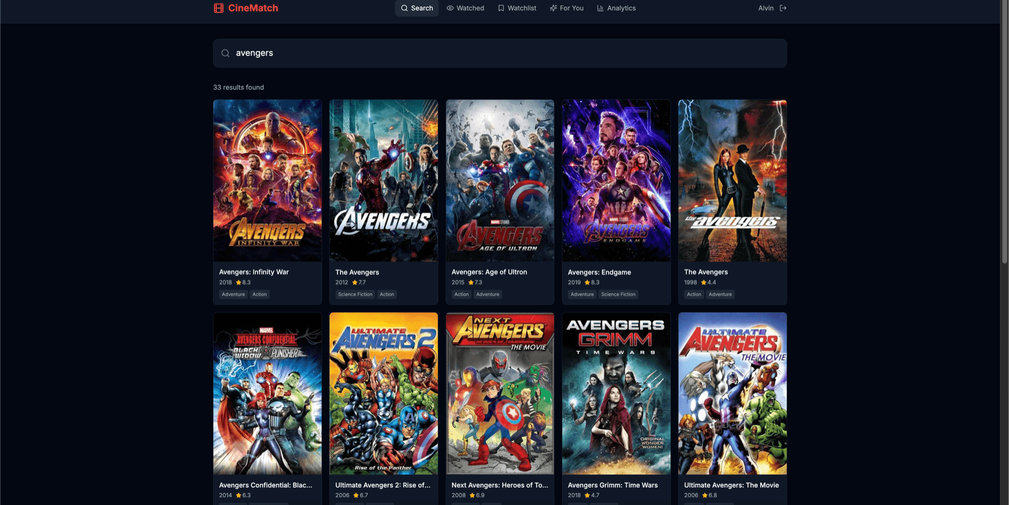The image size is (1009, 505).
Task: Open Ultimate Avengers: The Movie poster
Action: [x=733, y=394]
